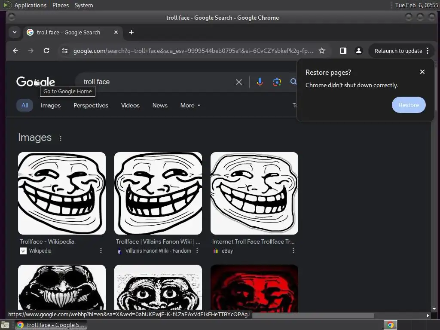Screen dimensions: 440x330
Task: Click the clock showing Tue Feb 6
Action: tap(416, 5)
